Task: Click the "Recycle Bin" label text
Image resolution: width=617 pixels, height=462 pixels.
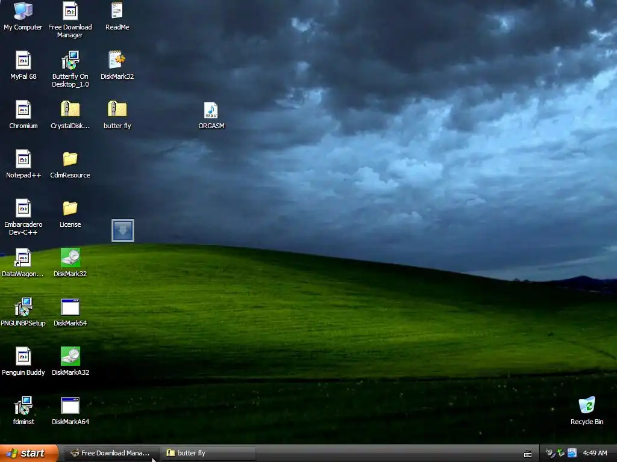Action: point(587,422)
